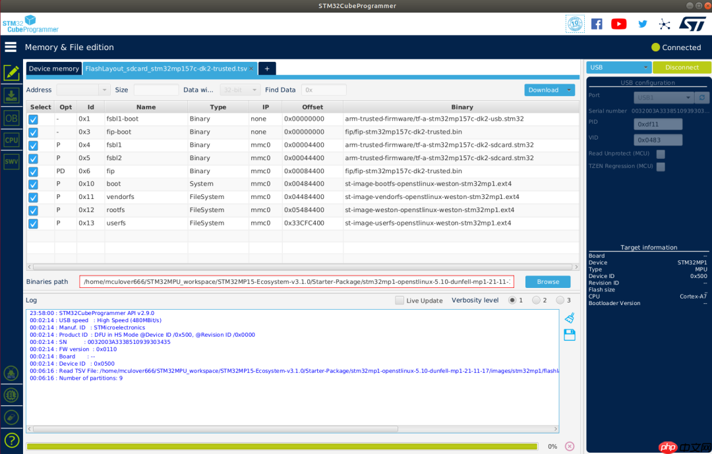The image size is (712, 454).
Task: Uncheck the boot partition checkbox
Action: coord(33,184)
